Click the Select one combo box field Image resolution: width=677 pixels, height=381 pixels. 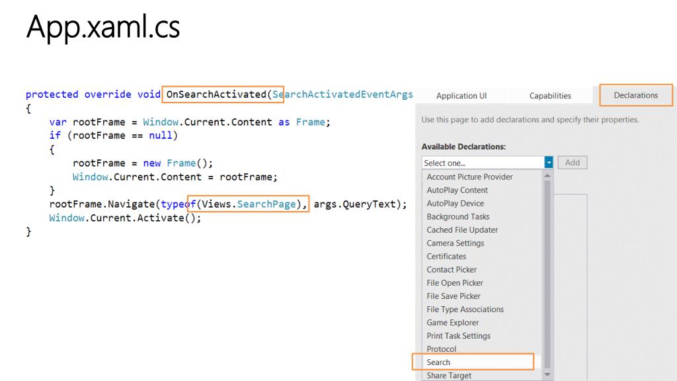tap(483, 163)
